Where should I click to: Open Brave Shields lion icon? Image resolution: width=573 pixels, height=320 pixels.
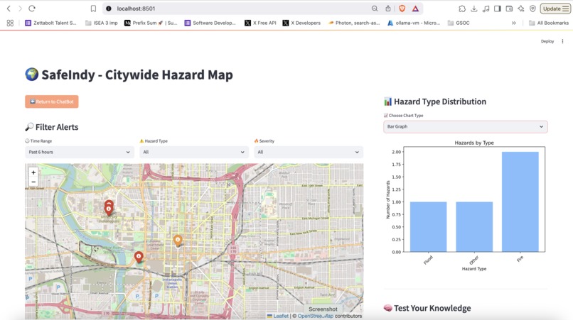coord(402,9)
